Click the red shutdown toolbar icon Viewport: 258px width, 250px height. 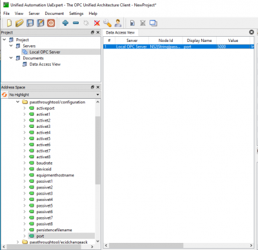(x=51, y=23)
